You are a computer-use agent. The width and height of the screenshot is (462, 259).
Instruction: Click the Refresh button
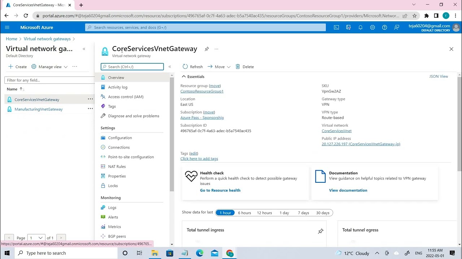[x=193, y=67]
